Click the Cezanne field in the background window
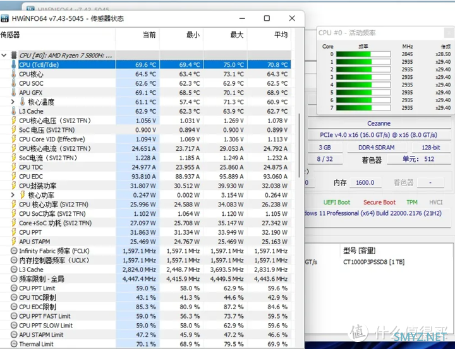 pos(379,124)
